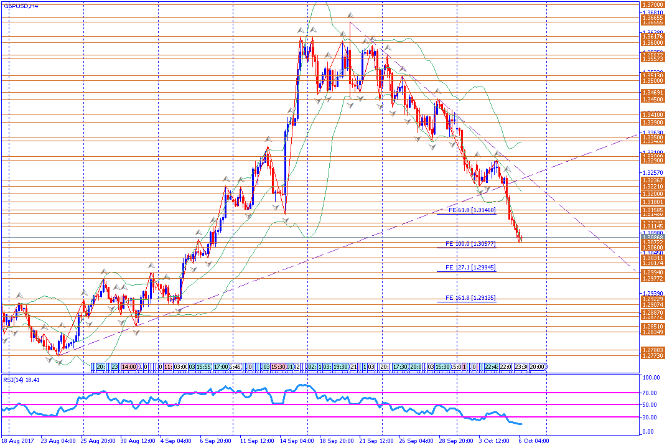Click the GBPUSD,H4 chart title
This screenshot has width=672, height=448.
pos(20,6)
